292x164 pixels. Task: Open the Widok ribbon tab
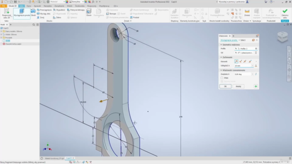coord(69,6)
